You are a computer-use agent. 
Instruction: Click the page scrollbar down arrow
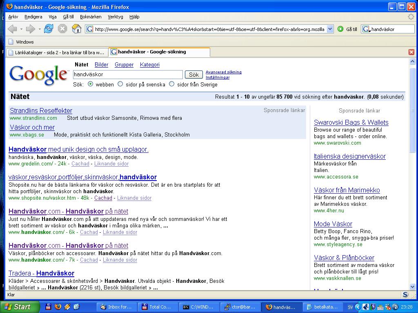point(412,287)
